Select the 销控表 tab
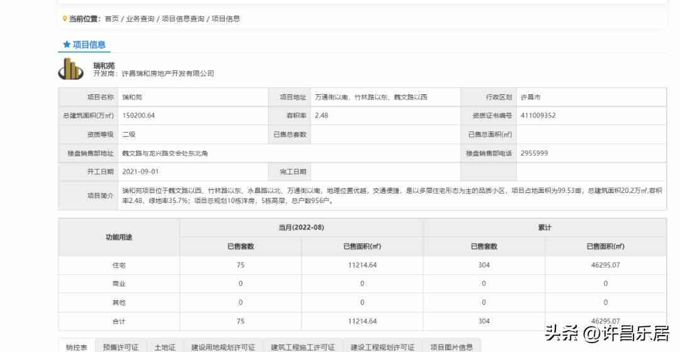 76,347
